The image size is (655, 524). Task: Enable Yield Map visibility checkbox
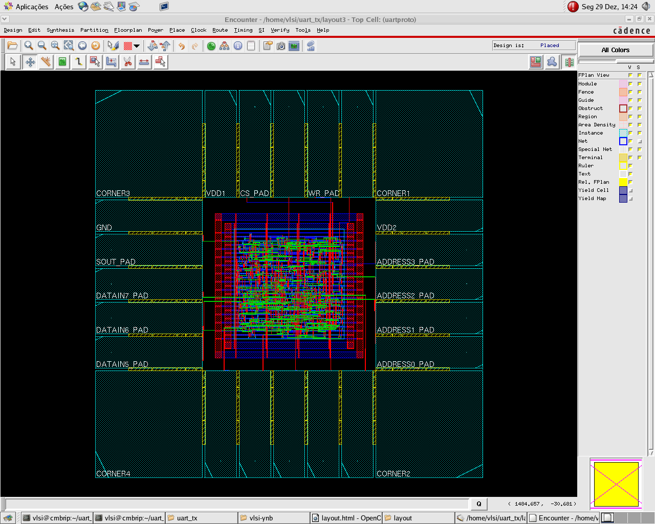(630, 199)
